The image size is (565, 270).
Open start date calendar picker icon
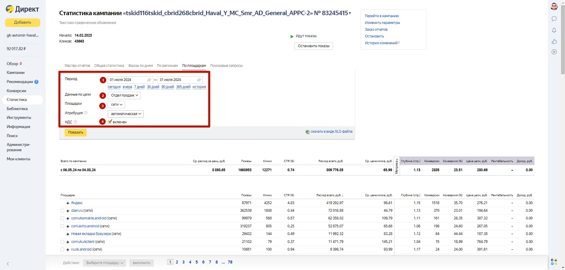149,80
